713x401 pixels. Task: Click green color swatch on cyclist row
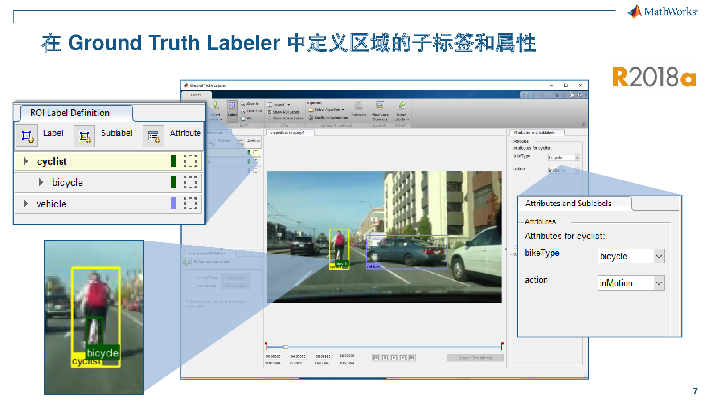pyautogui.click(x=174, y=161)
